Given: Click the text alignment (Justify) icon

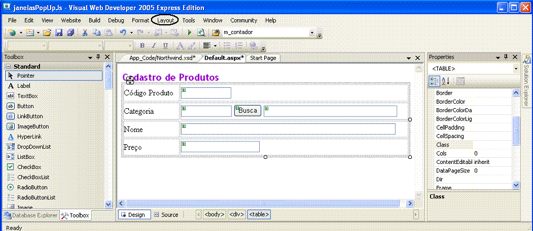Looking at the screenshot, I should (206, 46).
